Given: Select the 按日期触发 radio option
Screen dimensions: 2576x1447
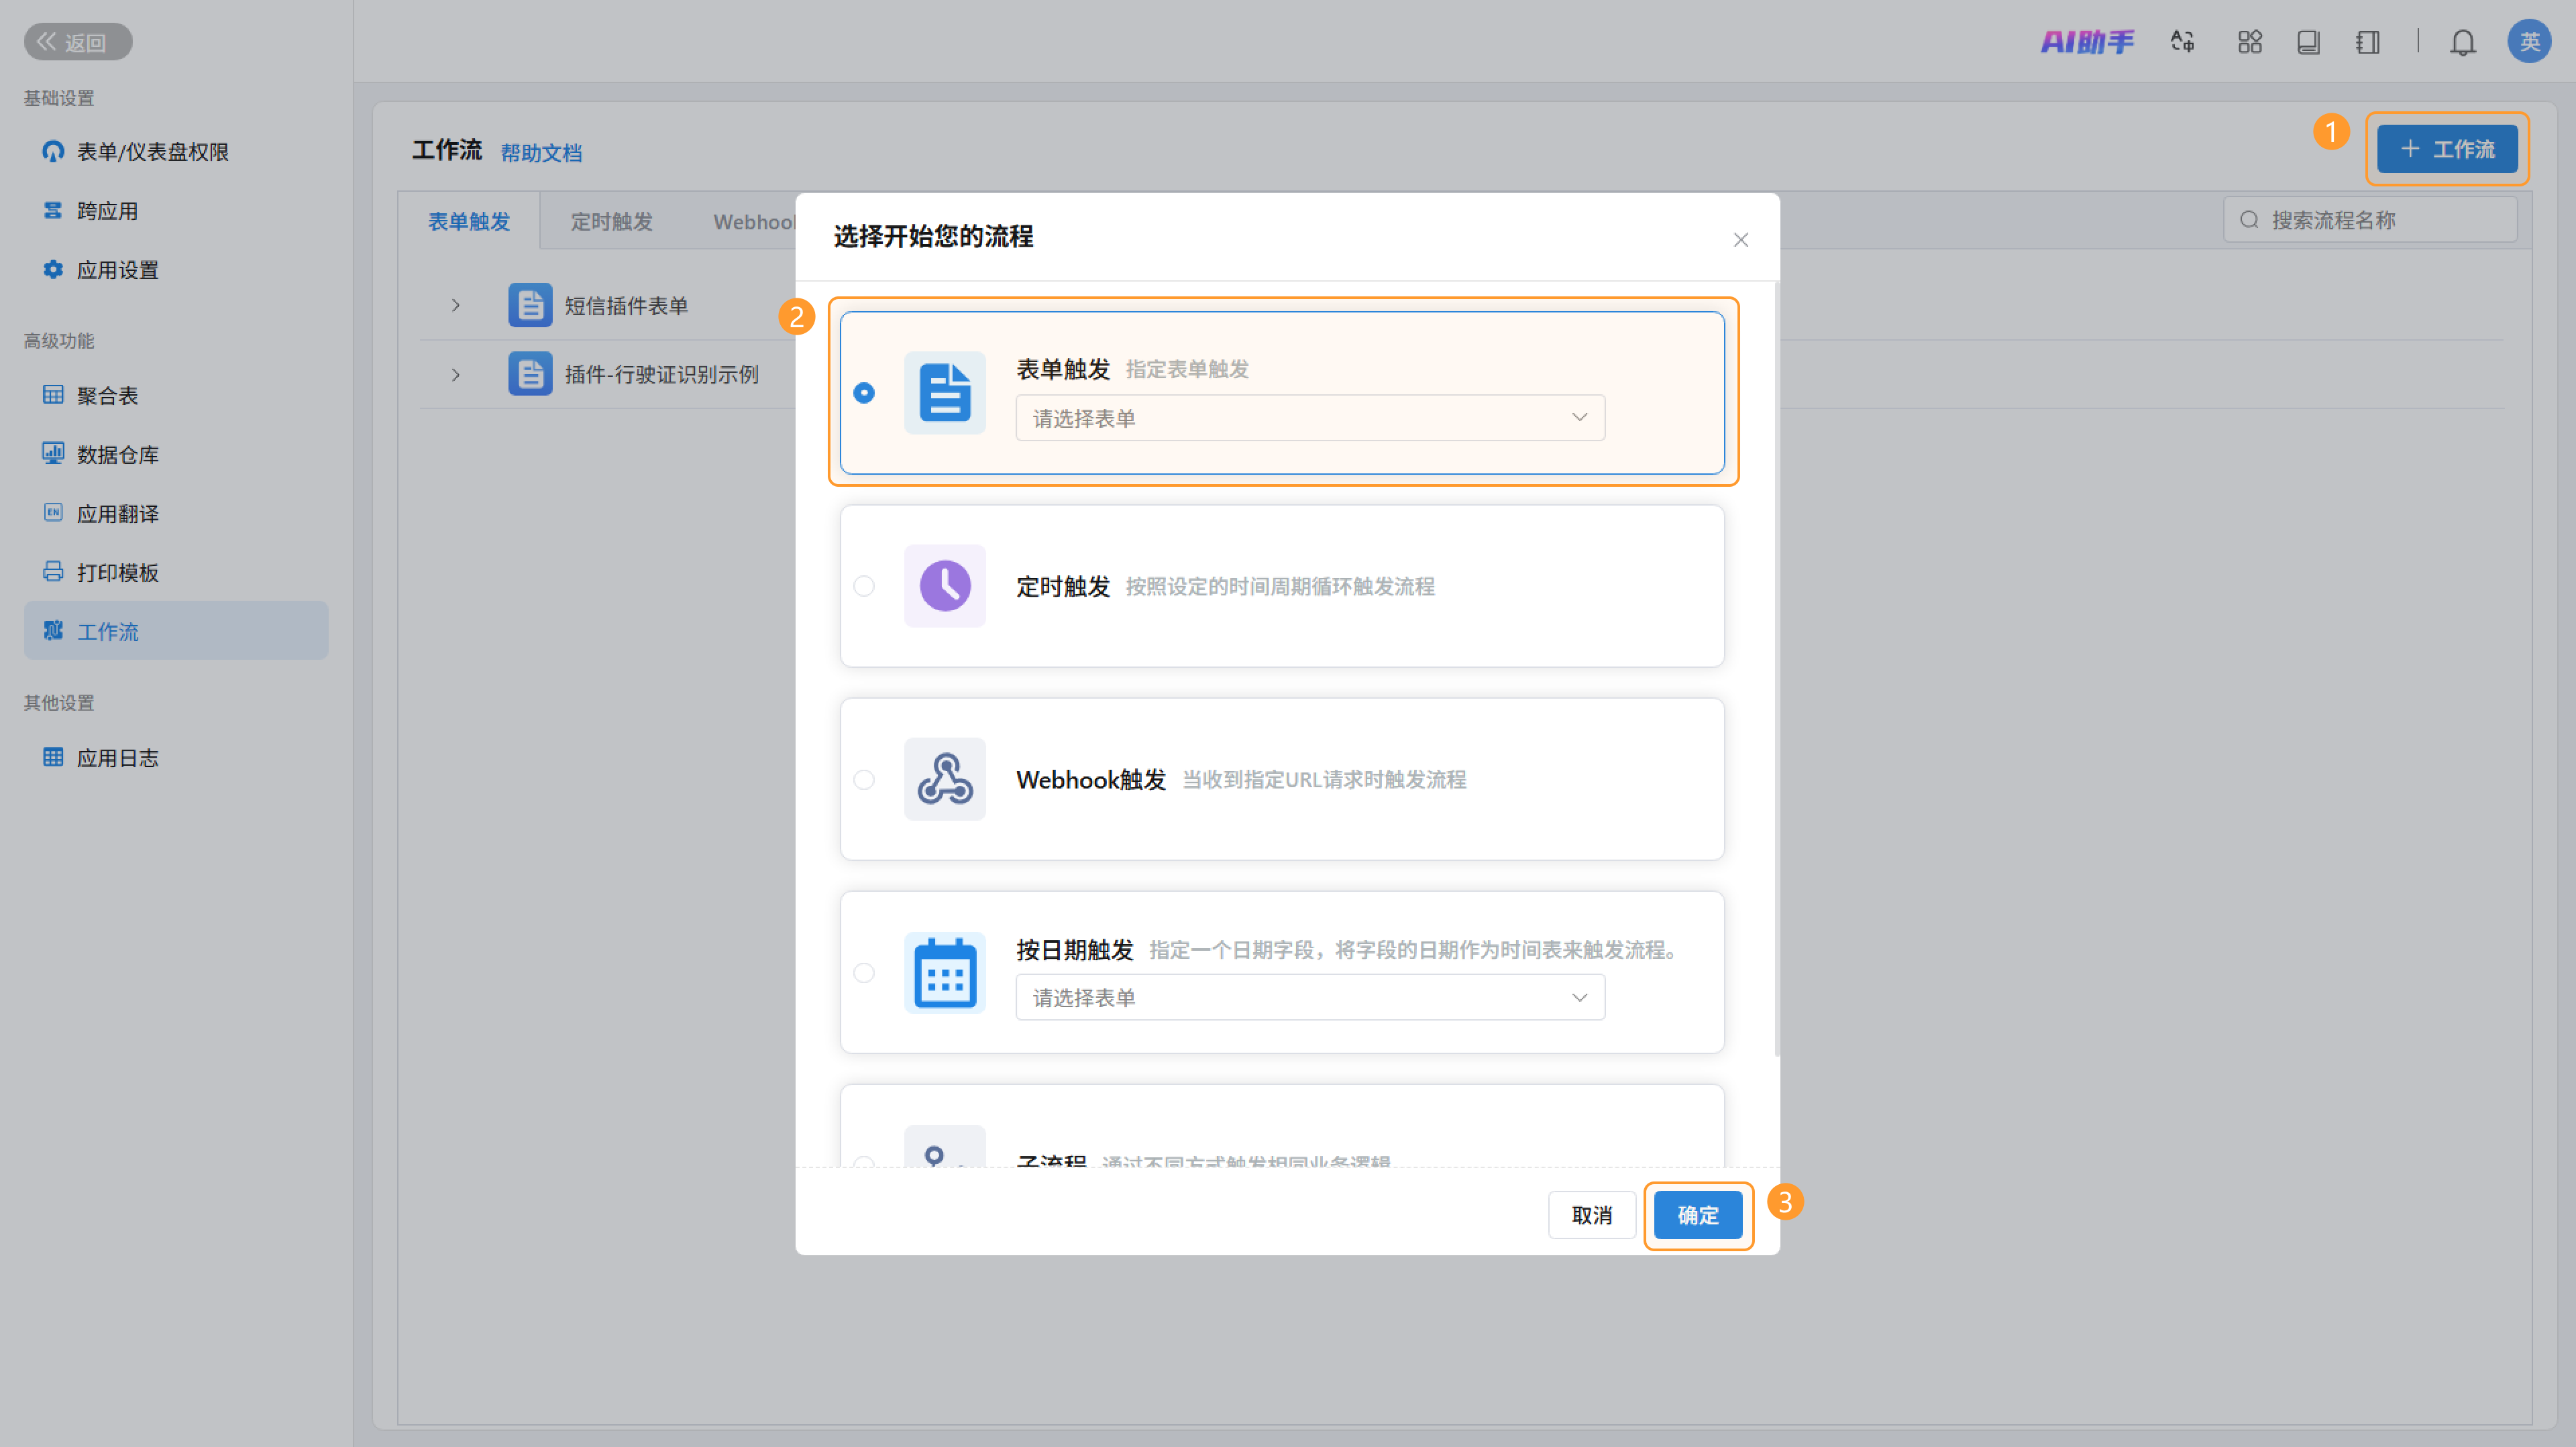Looking at the screenshot, I should 864,972.
